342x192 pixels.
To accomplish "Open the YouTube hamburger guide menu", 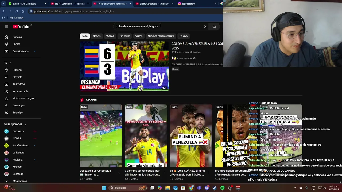I will (x=6, y=26).
